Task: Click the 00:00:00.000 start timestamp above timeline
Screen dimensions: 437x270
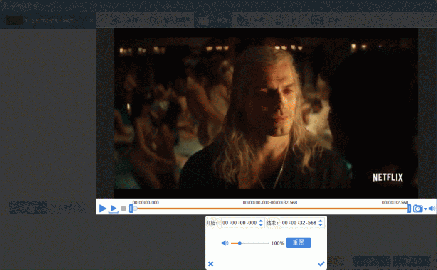Action: tap(146, 203)
